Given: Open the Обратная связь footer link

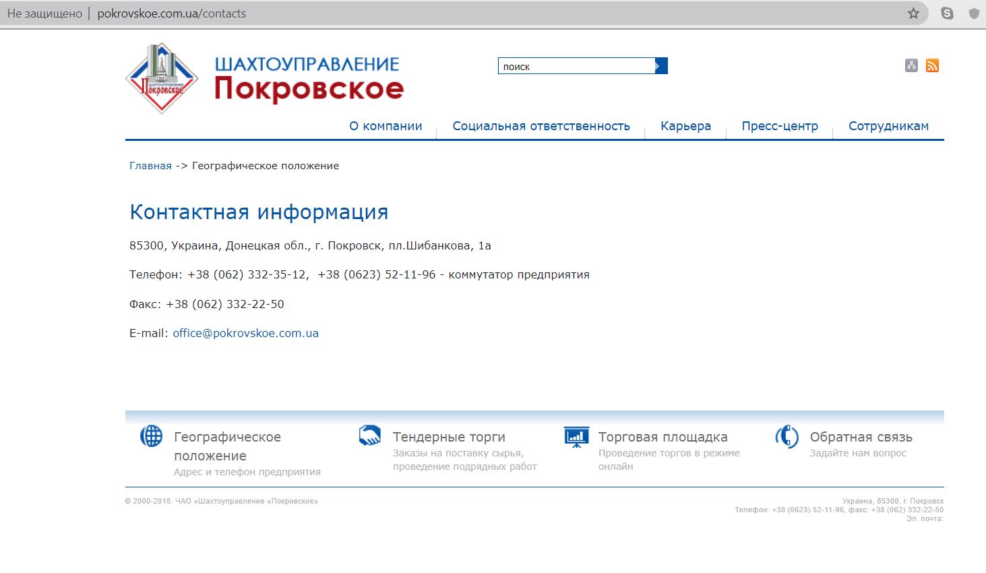Looking at the screenshot, I should point(861,437).
